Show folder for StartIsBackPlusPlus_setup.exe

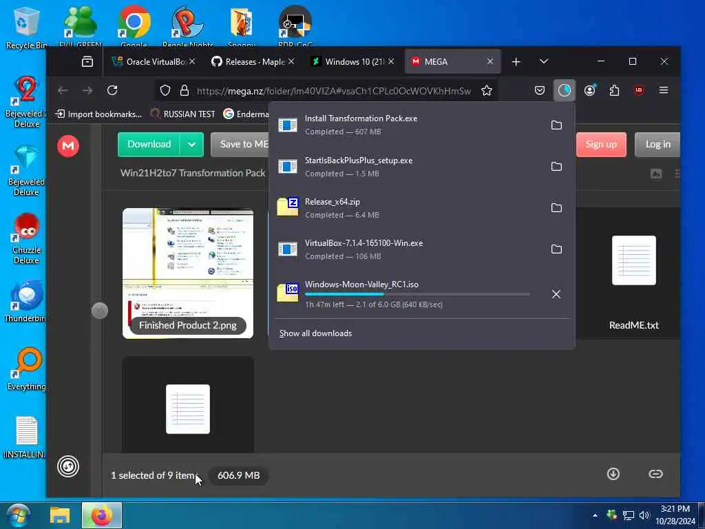click(556, 167)
